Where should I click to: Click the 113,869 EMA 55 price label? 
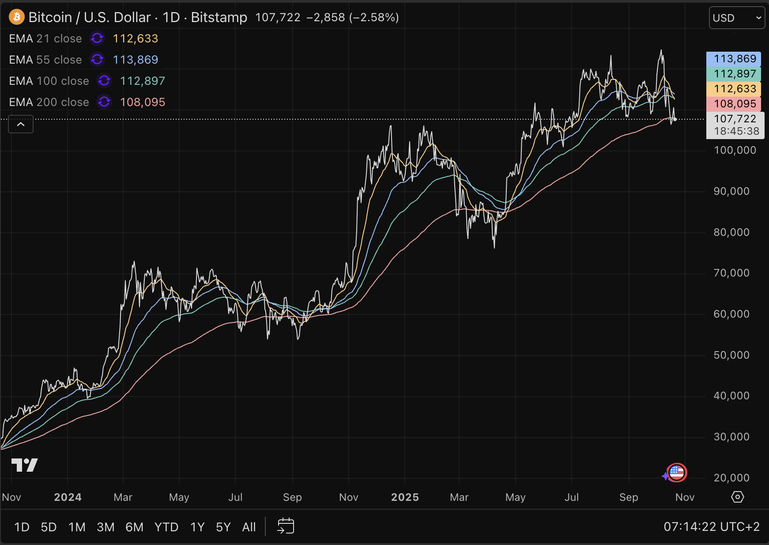click(733, 59)
